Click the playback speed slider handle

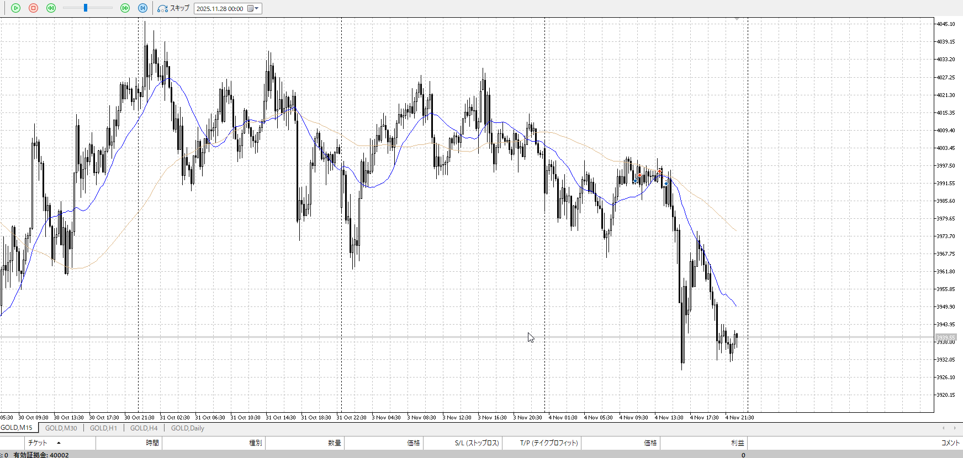pyautogui.click(x=86, y=8)
